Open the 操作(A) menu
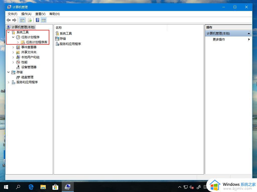This screenshot has width=257, height=192. 26,14
